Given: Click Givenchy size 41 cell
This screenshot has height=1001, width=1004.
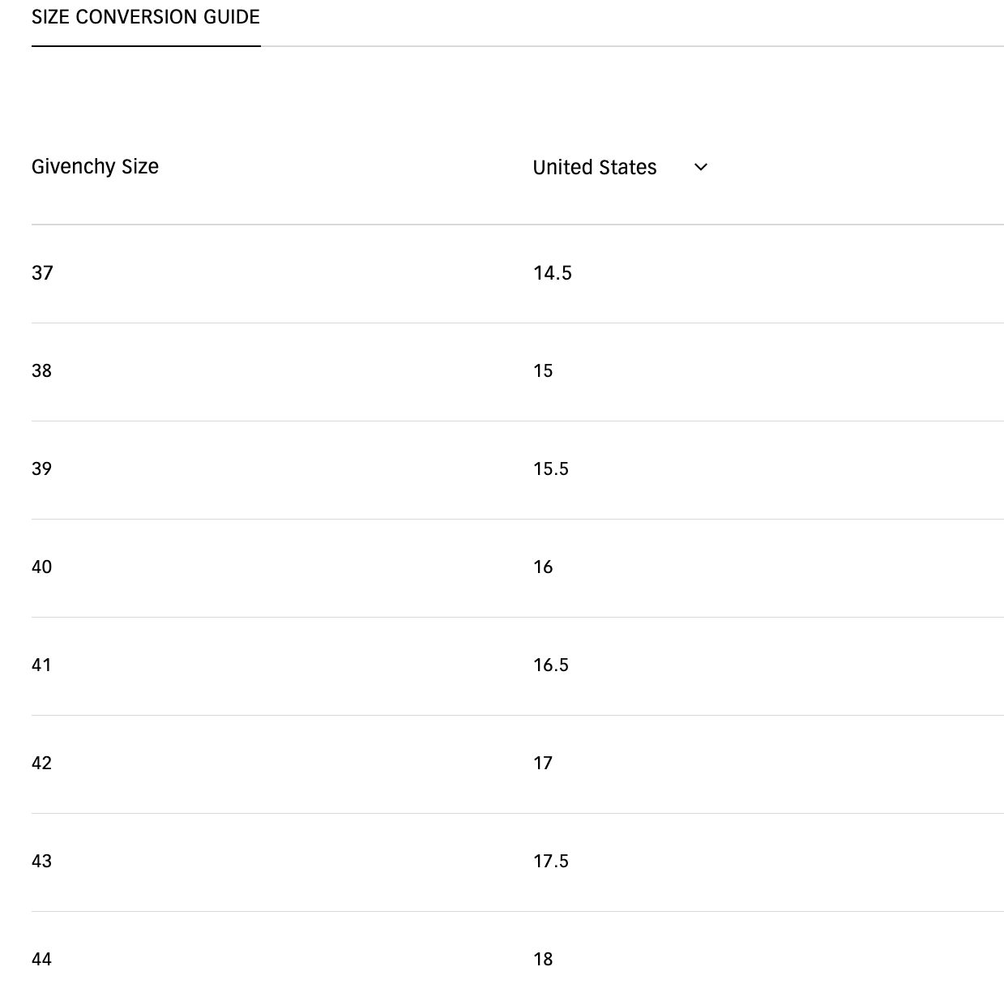Looking at the screenshot, I should [41, 665].
